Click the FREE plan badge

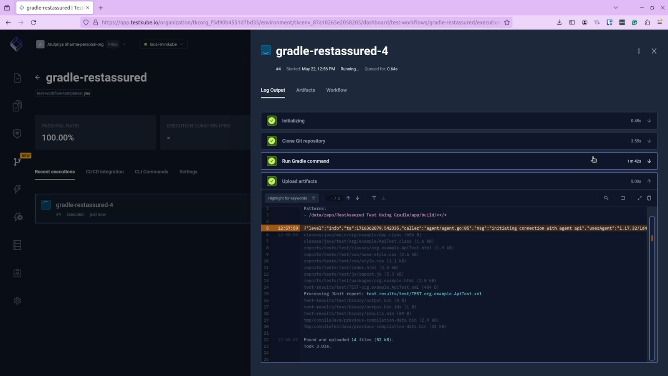(x=113, y=44)
